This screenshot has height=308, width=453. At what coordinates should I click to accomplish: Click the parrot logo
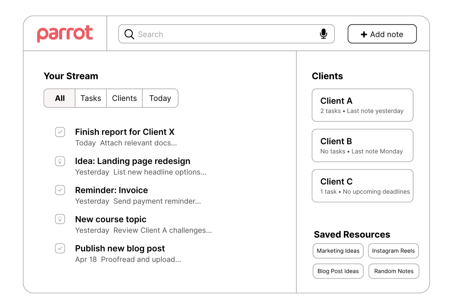coord(65,33)
